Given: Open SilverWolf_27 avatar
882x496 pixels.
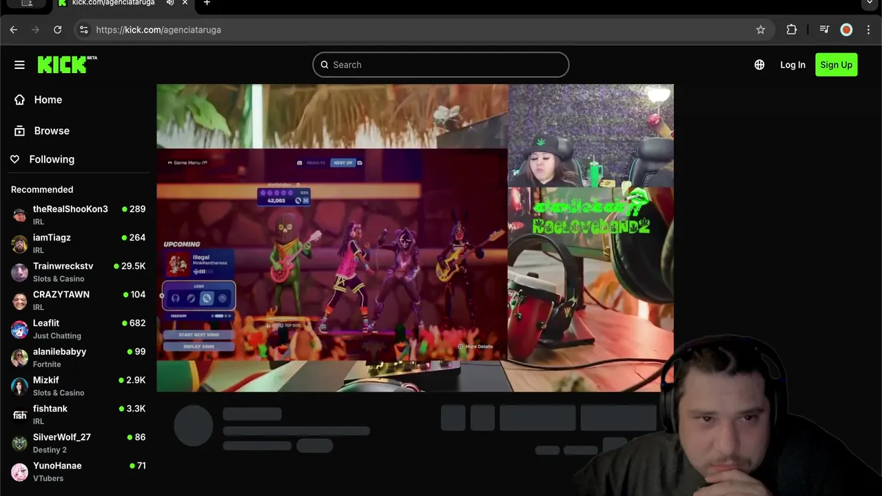Looking at the screenshot, I should pos(19,443).
